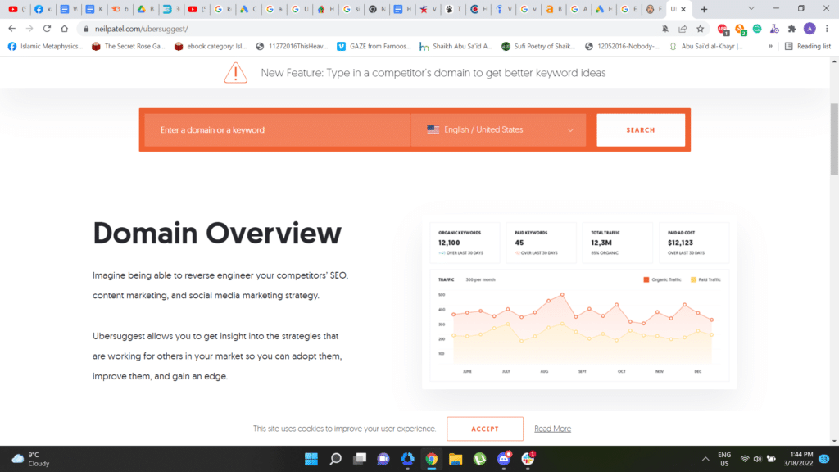This screenshot has width=839, height=472.
Task: Bookmark this page with the star icon
Action: coord(701,28)
